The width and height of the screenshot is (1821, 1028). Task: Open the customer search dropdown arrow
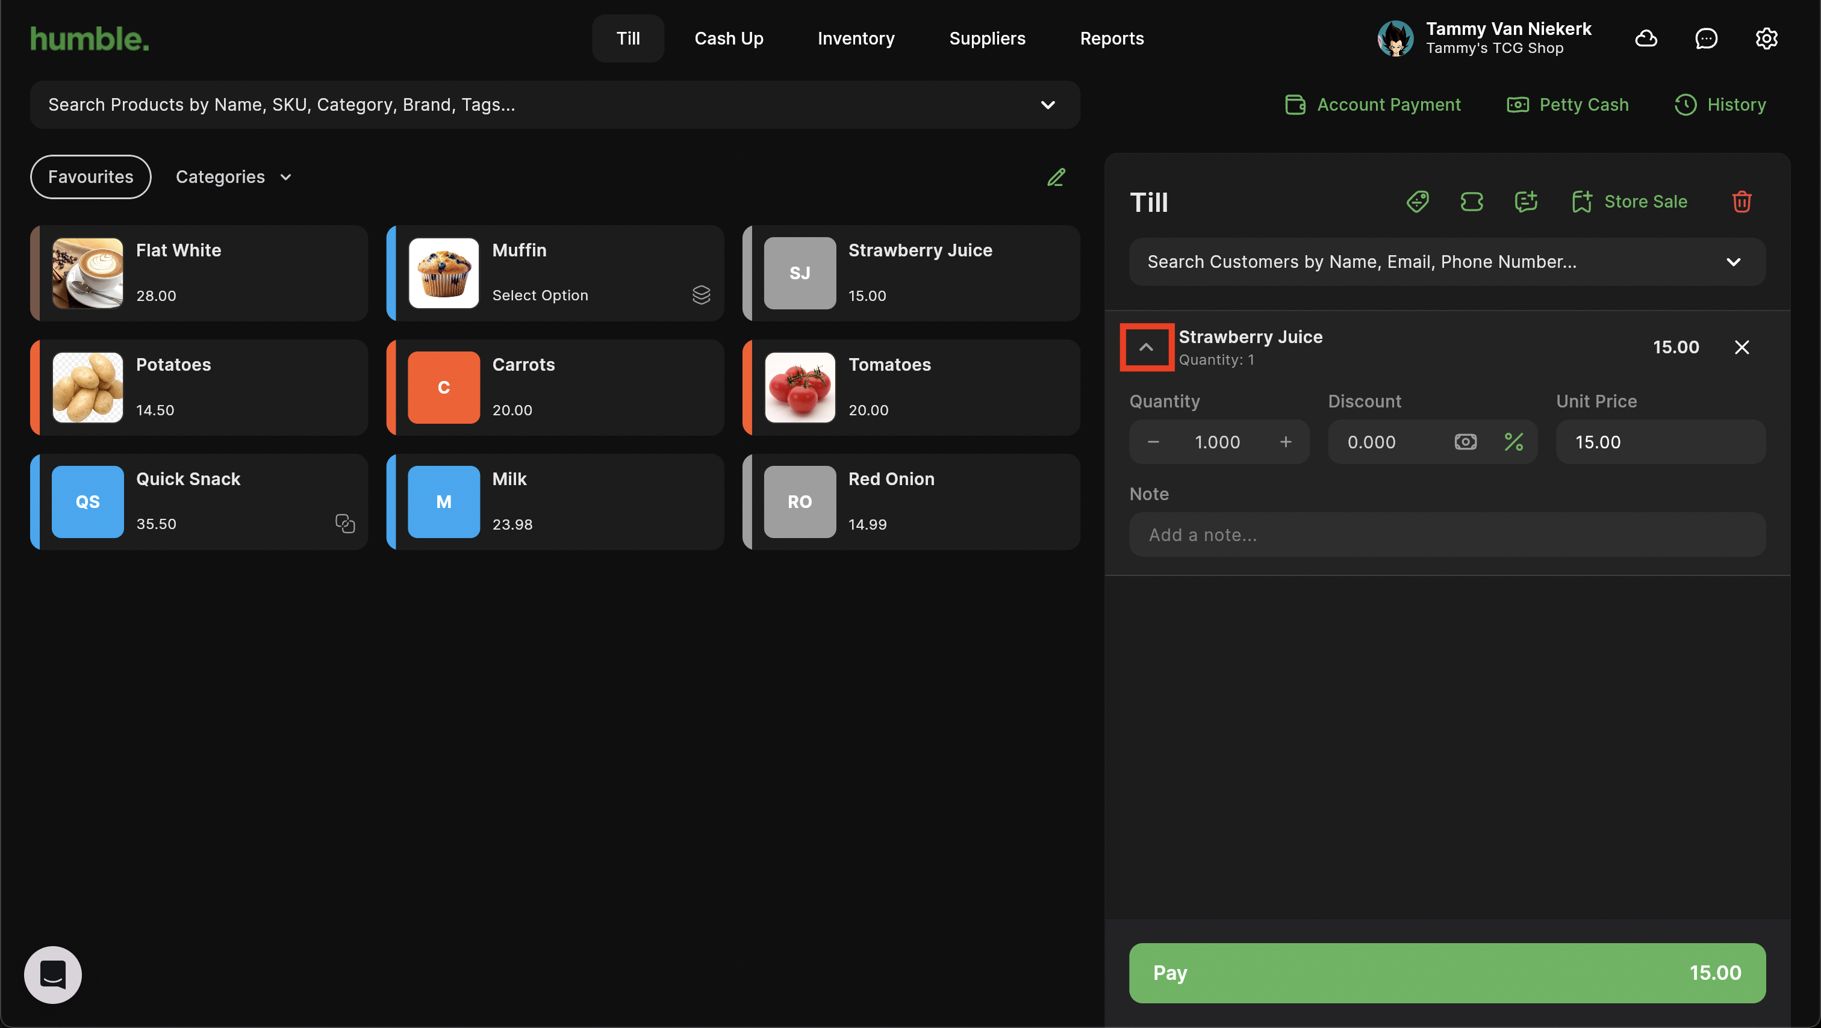click(1733, 262)
